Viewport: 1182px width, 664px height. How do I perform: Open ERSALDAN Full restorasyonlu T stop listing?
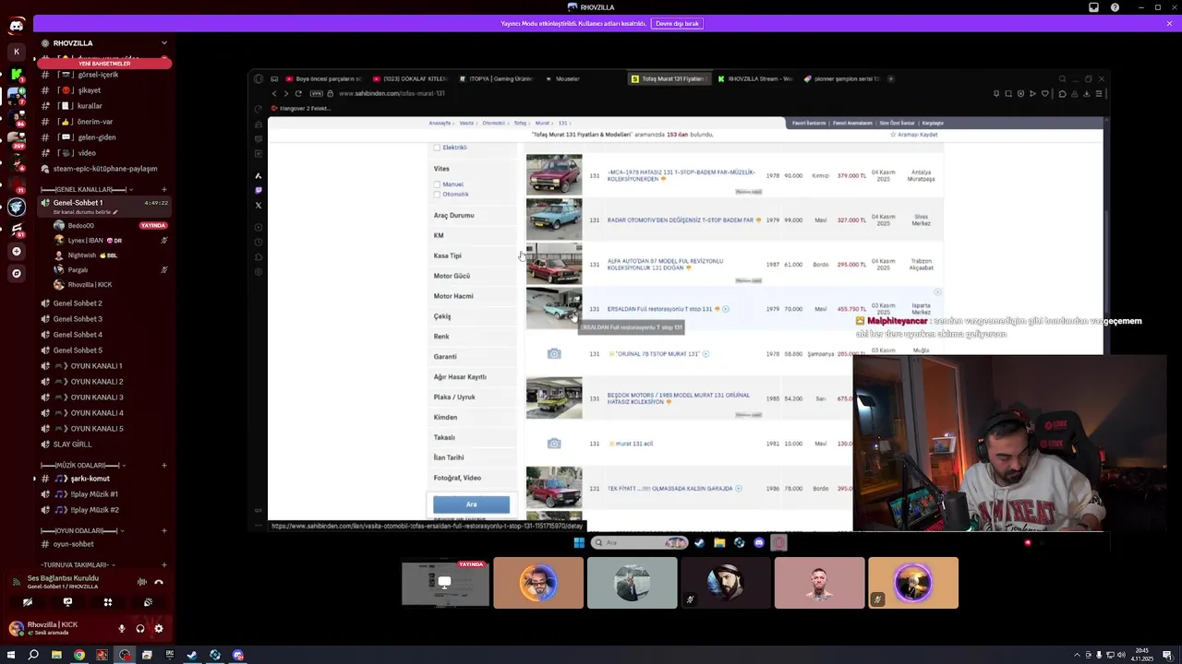click(659, 309)
